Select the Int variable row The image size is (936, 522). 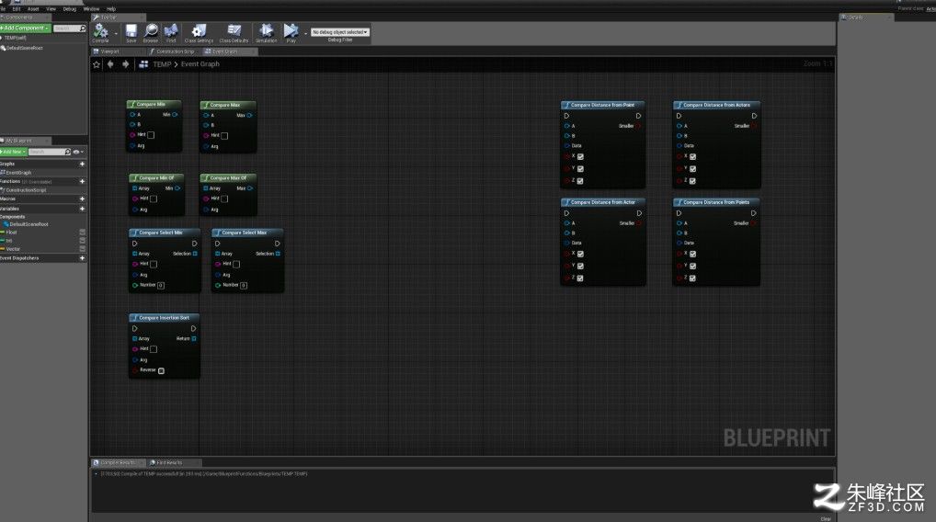click(x=43, y=241)
